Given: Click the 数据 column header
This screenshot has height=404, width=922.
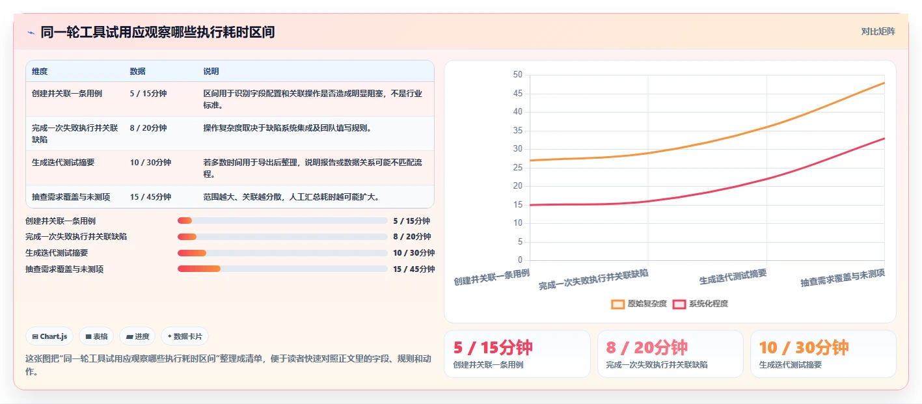Looking at the screenshot, I should pos(138,72).
